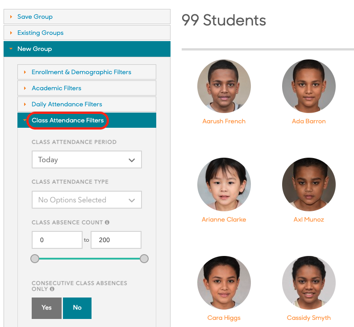Click Axl Munoz's avatar
This screenshot has width=354, height=327.
[x=308, y=184]
